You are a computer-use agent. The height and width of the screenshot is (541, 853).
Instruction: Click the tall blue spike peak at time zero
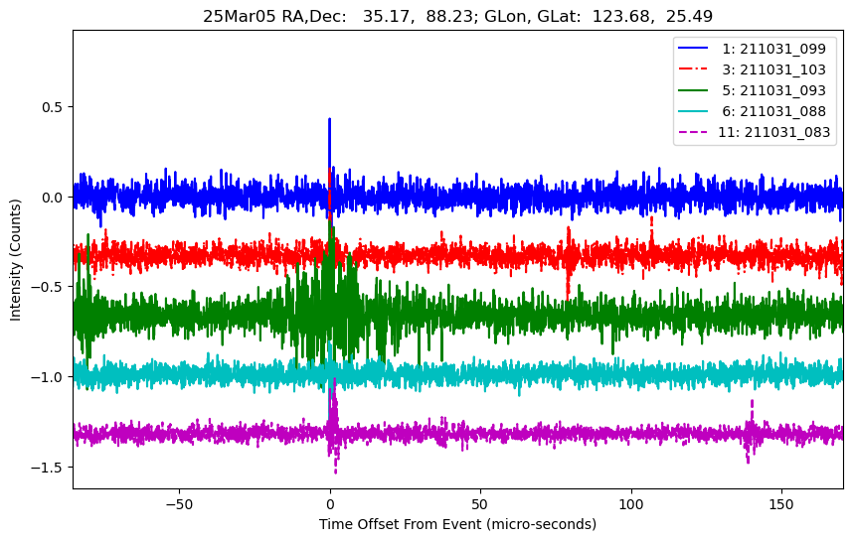[x=329, y=120]
